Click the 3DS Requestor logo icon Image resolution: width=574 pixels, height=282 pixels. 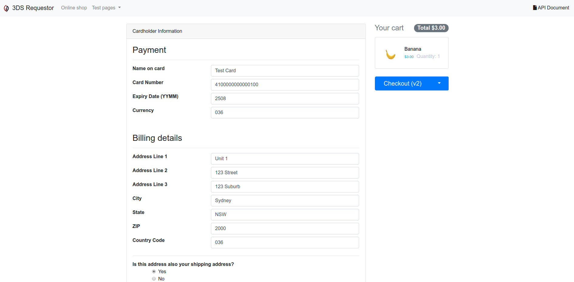pyautogui.click(x=6, y=8)
